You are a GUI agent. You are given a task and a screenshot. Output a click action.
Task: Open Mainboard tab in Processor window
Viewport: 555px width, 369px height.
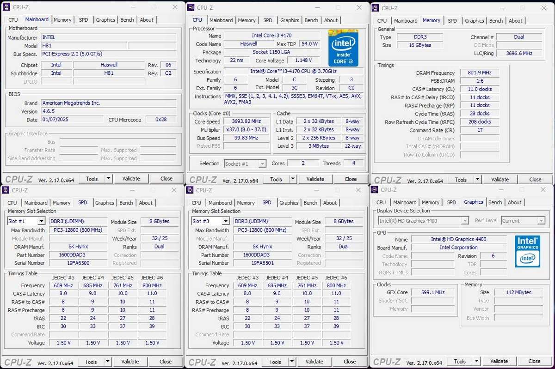tap(221, 20)
